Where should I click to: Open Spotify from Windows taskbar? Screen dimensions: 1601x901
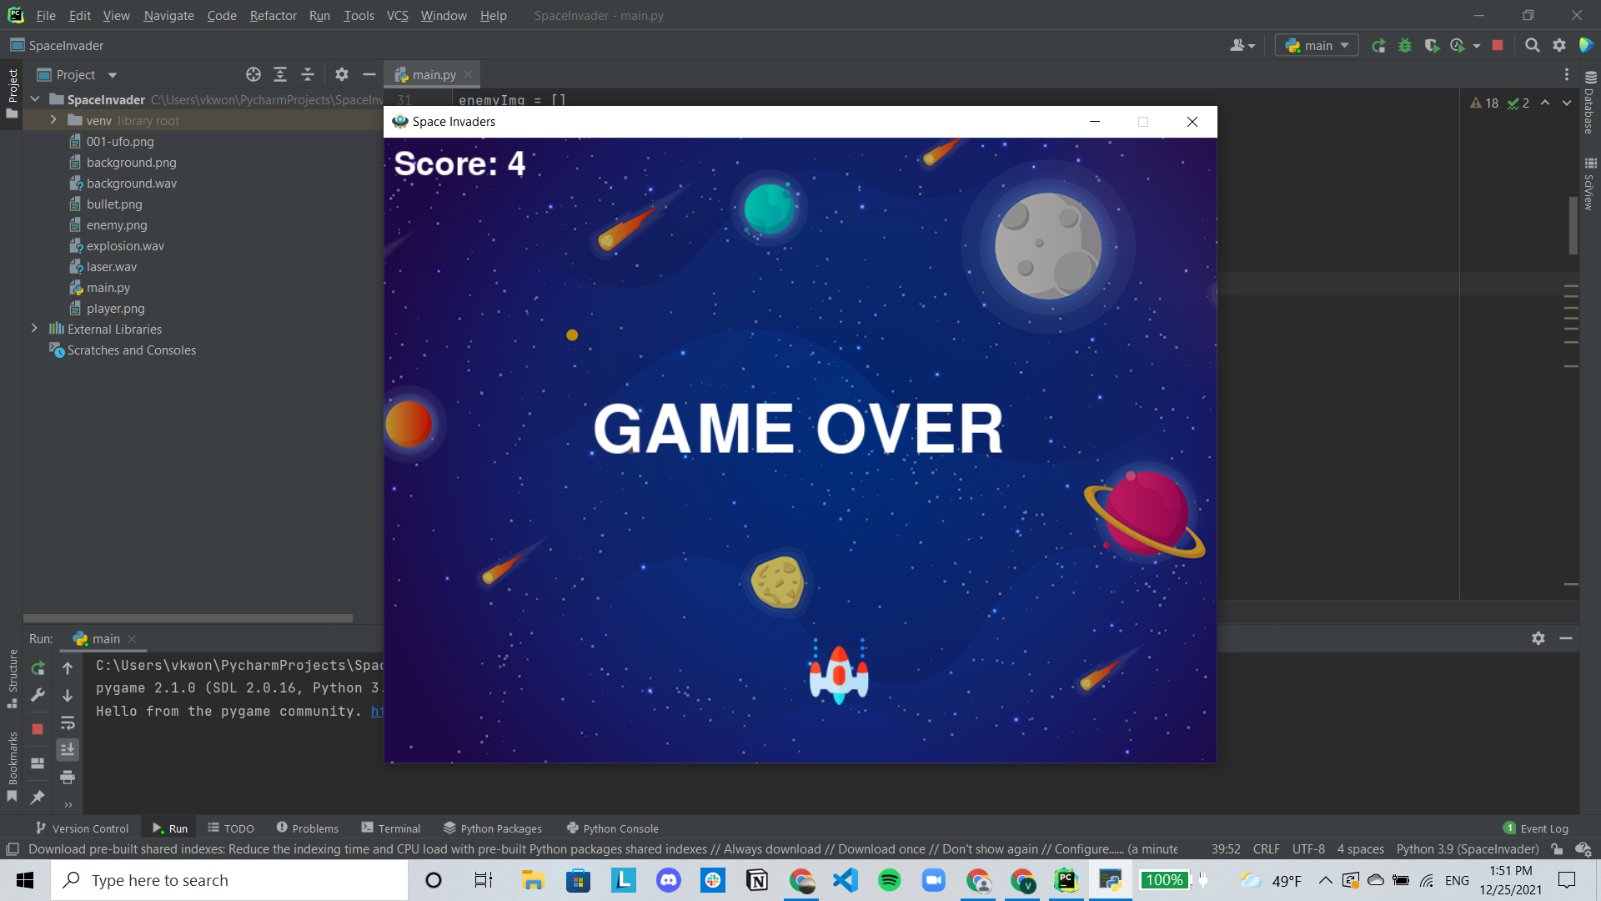tap(890, 880)
